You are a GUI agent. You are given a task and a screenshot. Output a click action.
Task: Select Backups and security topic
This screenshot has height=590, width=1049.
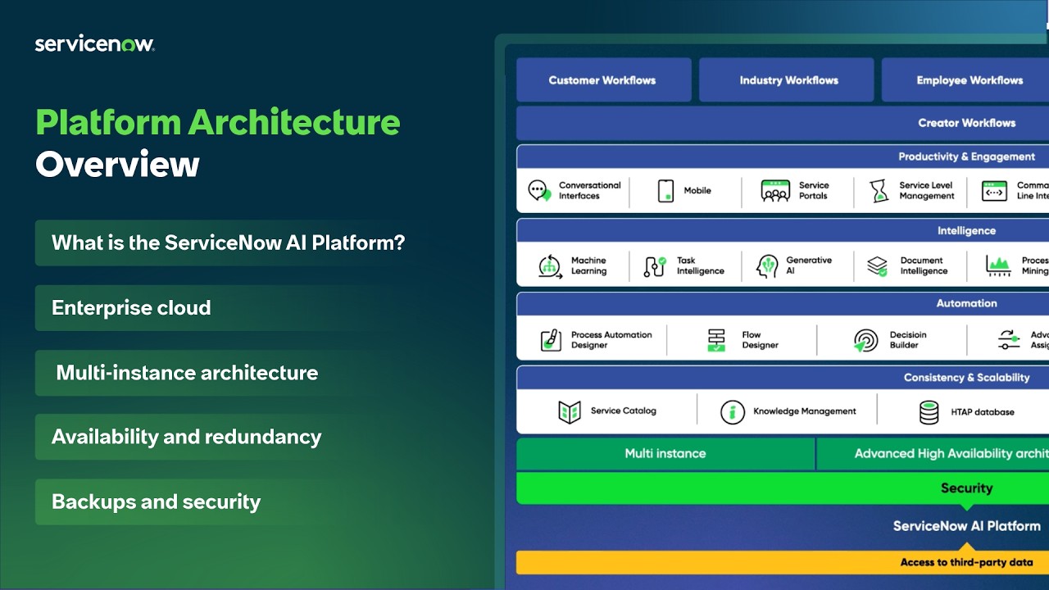pos(226,501)
